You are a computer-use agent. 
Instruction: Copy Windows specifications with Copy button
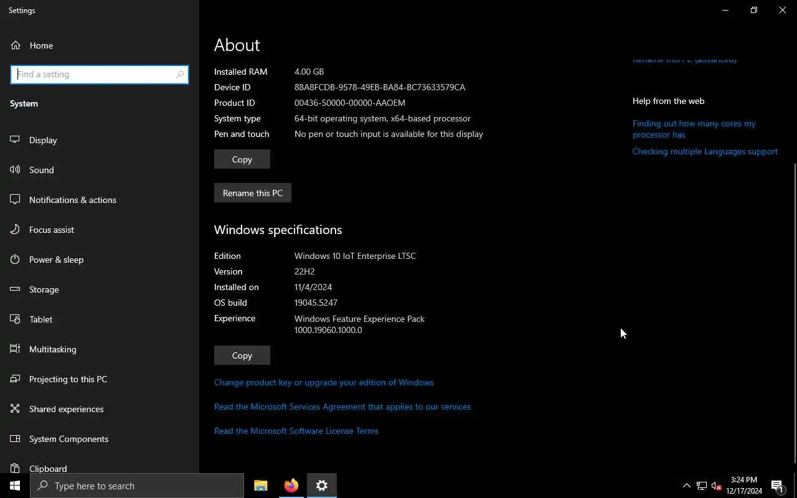(x=242, y=355)
